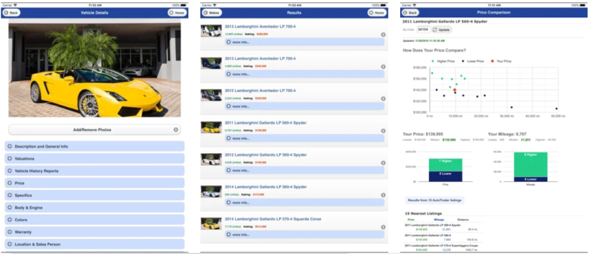
Task: Go back from the Vehicle Details screen
Action: (x=11, y=13)
